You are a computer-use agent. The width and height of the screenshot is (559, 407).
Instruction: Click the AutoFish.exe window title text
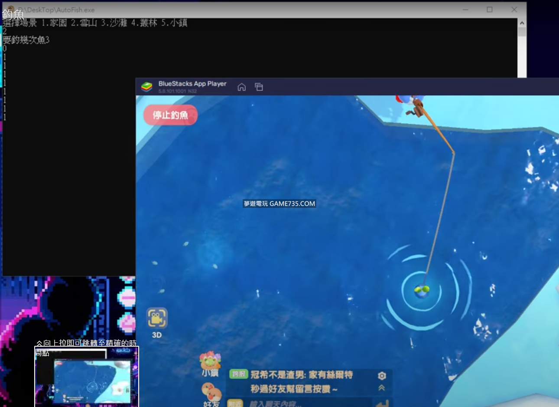tap(56, 10)
